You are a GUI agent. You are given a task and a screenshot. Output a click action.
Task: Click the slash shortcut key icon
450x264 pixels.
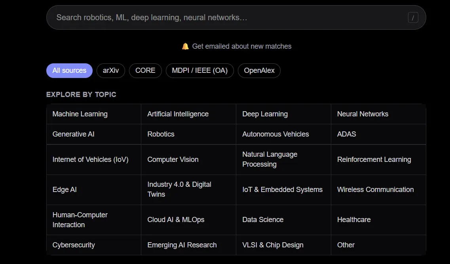(413, 17)
